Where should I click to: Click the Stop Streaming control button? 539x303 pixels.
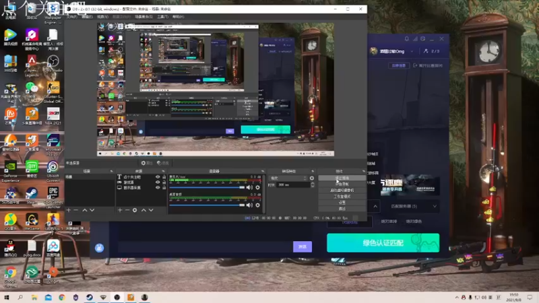coord(342,178)
